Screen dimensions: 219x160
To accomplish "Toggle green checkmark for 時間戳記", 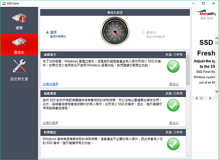I will click(x=173, y=144).
